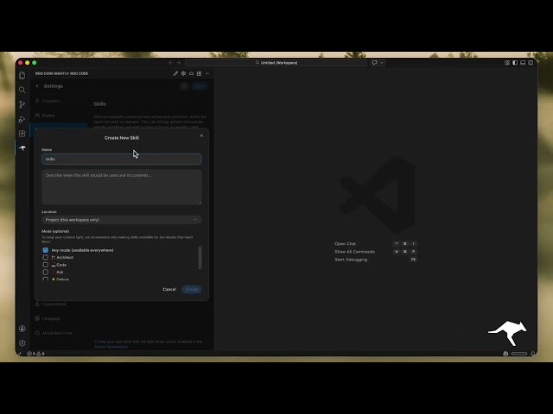Open the Experimental settings section
The image size is (553, 414).
51,304
